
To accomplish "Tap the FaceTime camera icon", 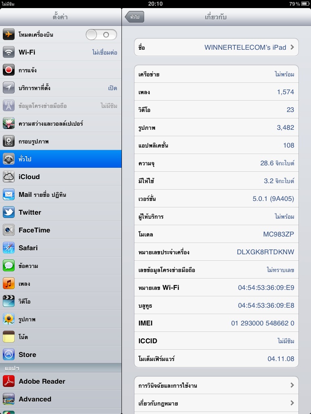I will coord(9,230).
